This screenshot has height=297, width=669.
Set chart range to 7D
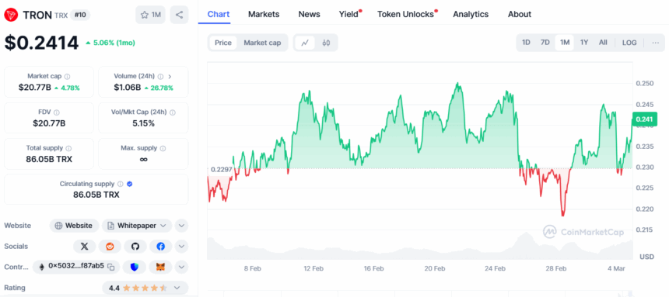[x=545, y=43]
